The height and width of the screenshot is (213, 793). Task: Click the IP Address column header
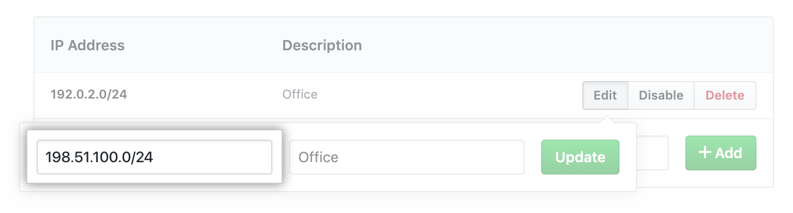(88, 45)
